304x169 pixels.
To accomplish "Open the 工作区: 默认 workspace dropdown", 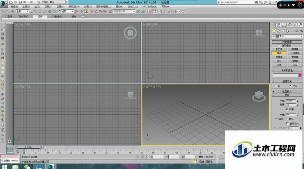I will [x=53, y=2].
